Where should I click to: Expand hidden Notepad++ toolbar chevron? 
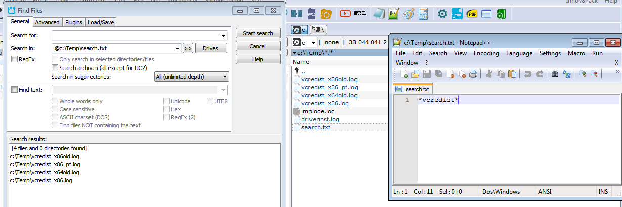click(x=617, y=72)
